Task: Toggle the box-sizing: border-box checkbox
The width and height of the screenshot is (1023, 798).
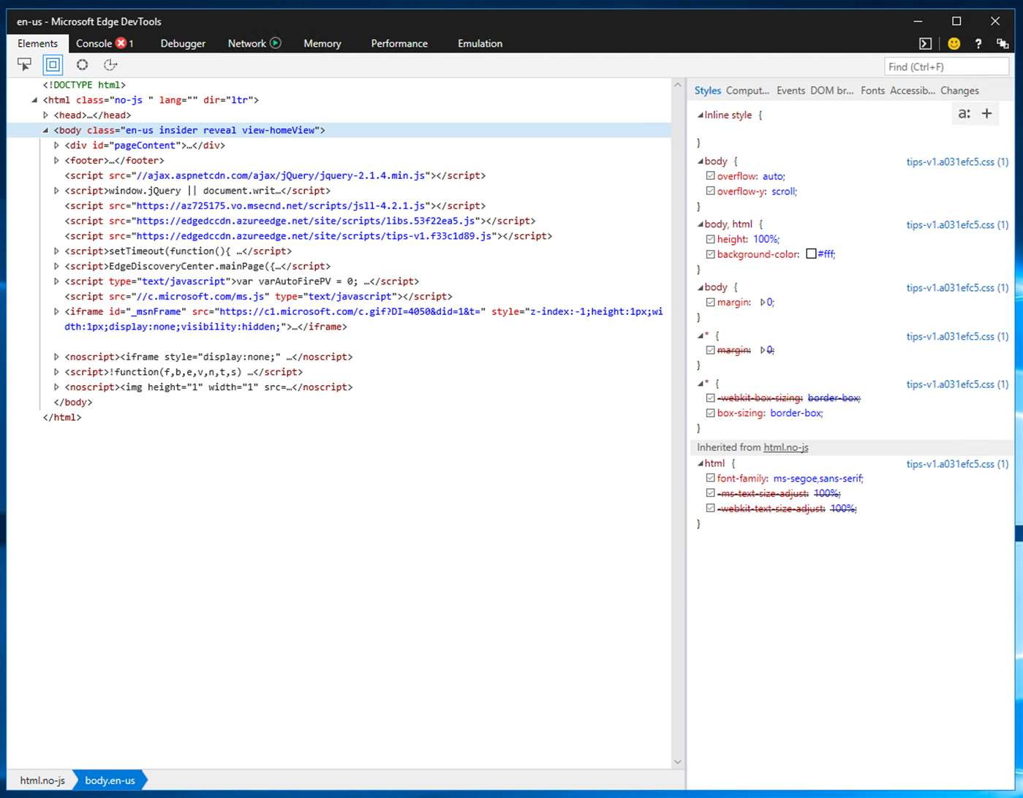Action: (710, 413)
